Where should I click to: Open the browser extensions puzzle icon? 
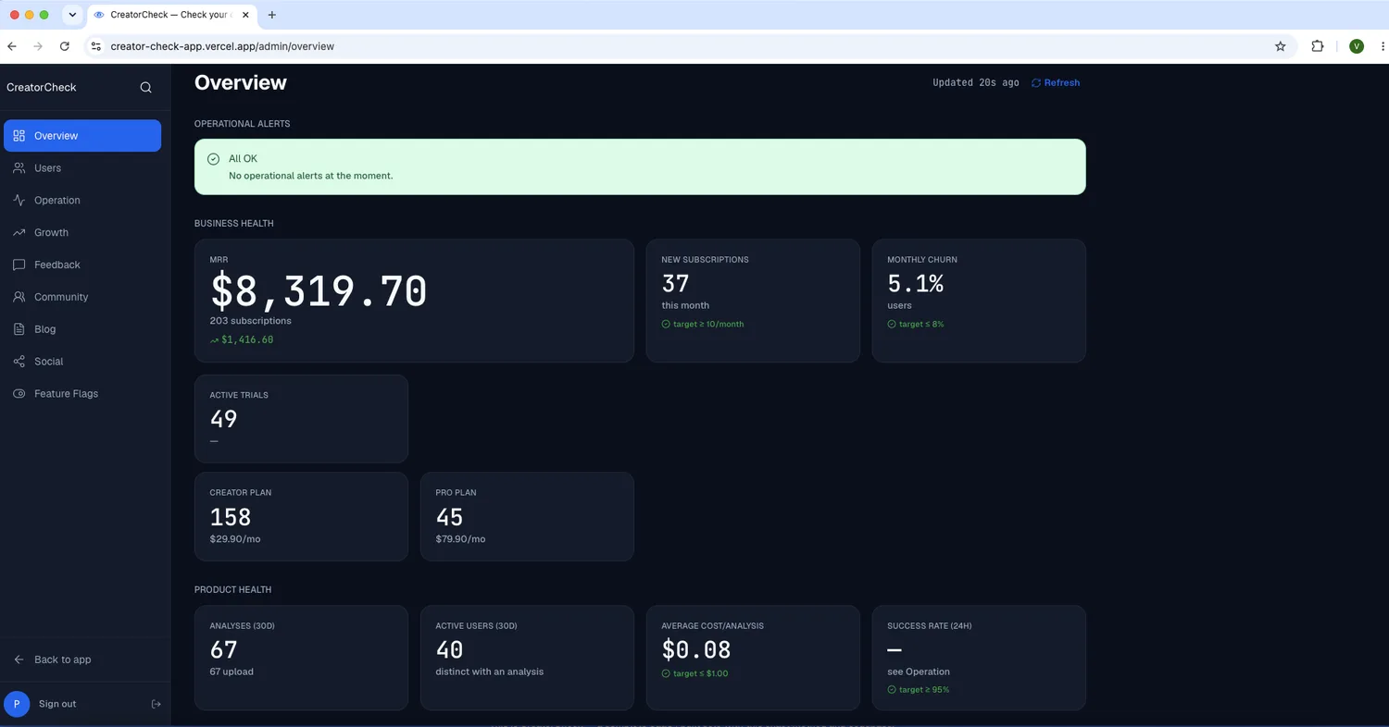(x=1318, y=46)
